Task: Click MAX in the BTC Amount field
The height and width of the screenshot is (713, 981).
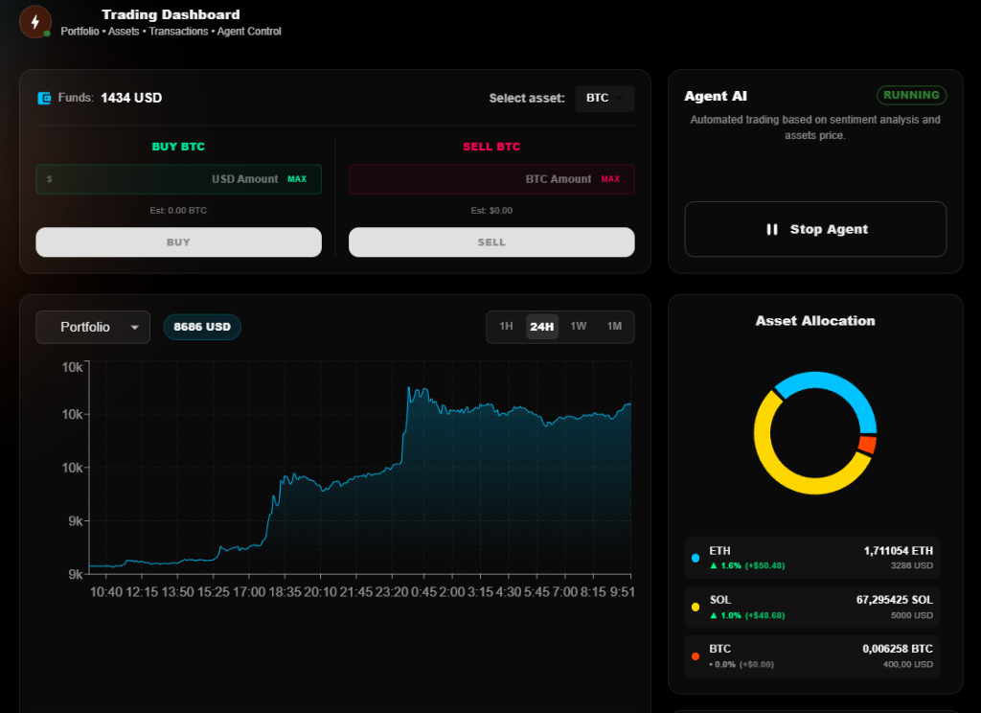Action: point(610,179)
